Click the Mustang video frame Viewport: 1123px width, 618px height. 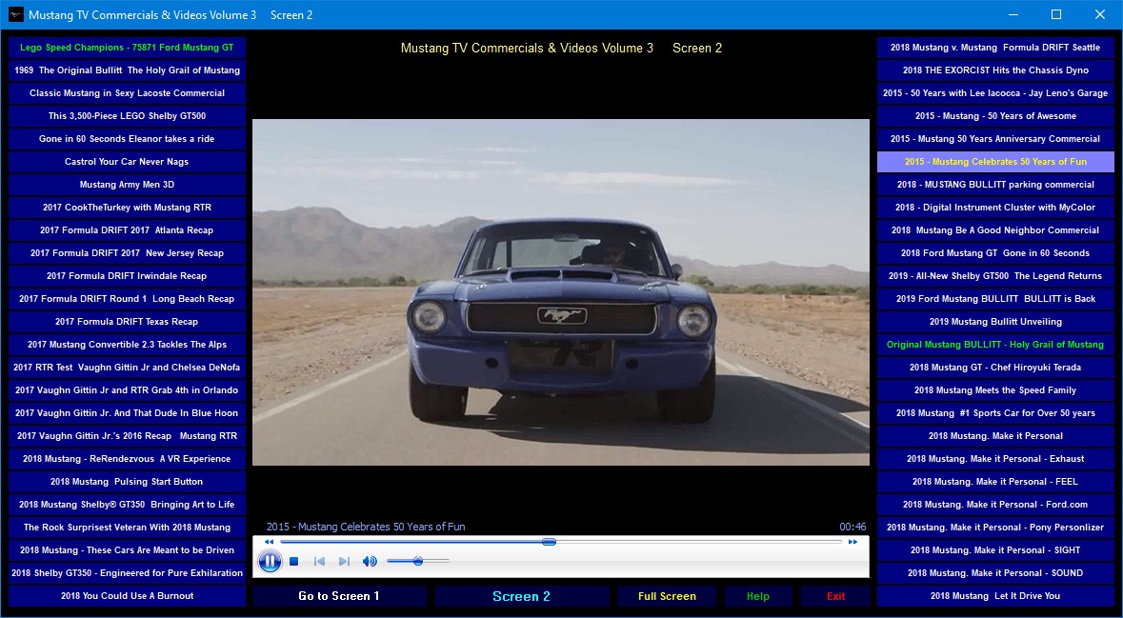click(561, 292)
